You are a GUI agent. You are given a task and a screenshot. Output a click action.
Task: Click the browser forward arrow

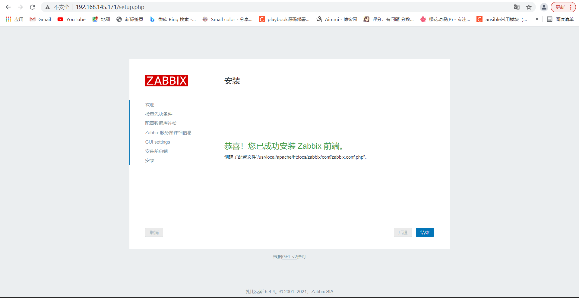click(x=21, y=7)
